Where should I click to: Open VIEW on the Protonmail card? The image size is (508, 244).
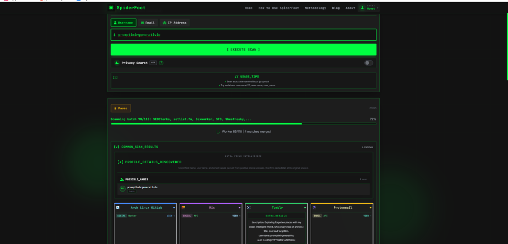(x=367, y=216)
